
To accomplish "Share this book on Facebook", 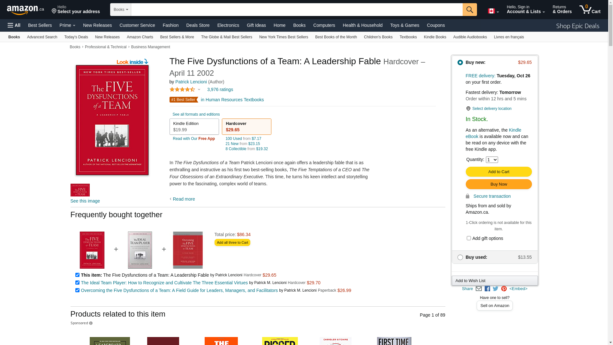I will click(487, 289).
